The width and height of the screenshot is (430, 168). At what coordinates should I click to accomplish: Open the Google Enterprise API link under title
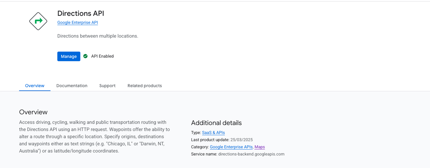coord(78,22)
